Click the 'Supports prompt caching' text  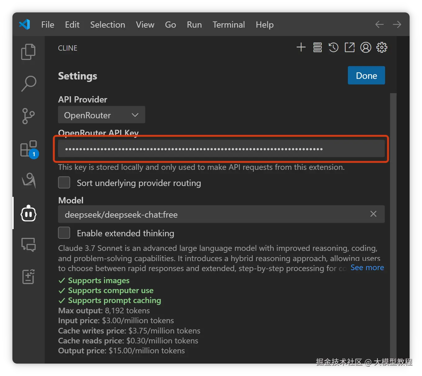(x=114, y=300)
